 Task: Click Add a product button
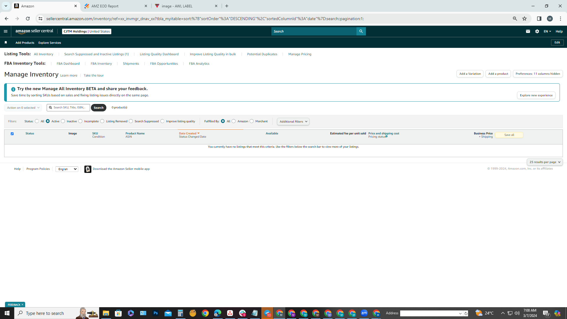point(498,74)
